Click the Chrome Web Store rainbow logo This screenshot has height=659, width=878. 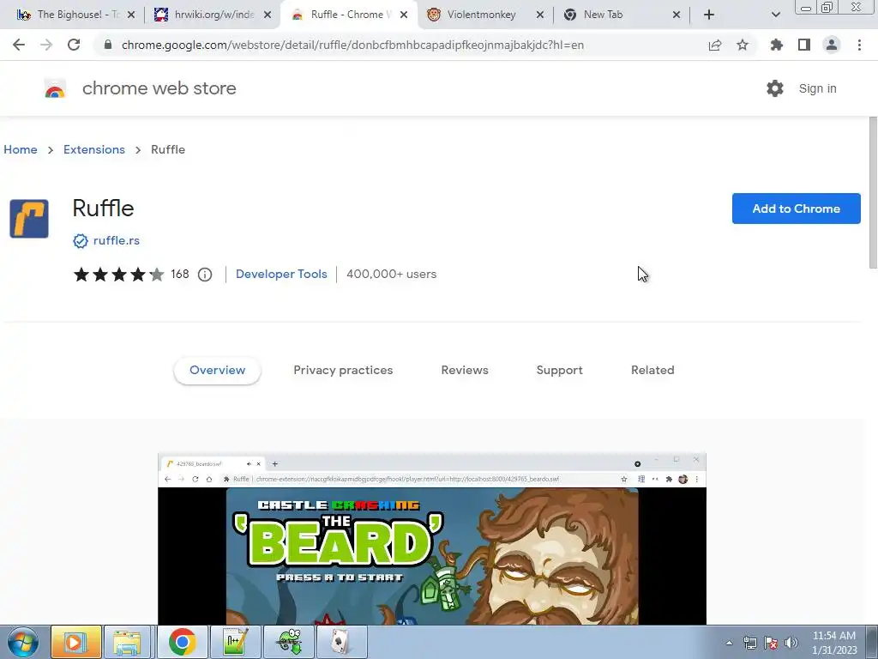pyautogui.click(x=55, y=89)
